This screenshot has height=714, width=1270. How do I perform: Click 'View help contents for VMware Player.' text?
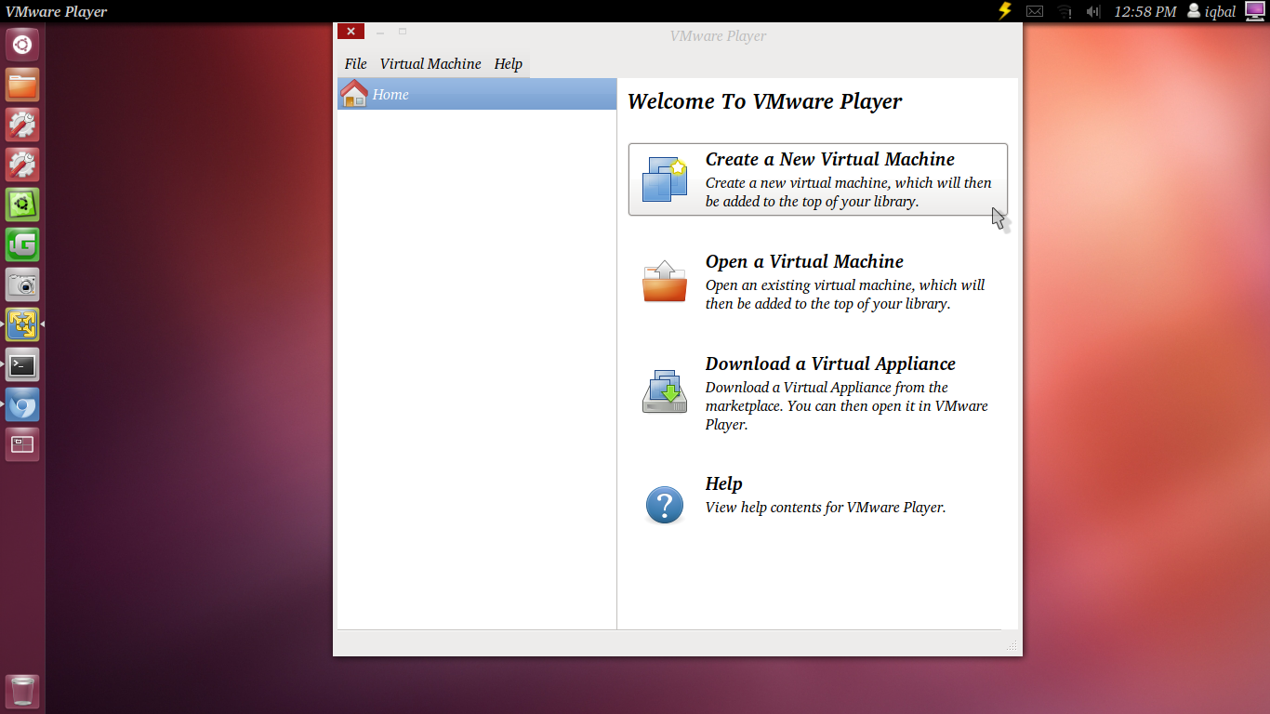point(826,508)
